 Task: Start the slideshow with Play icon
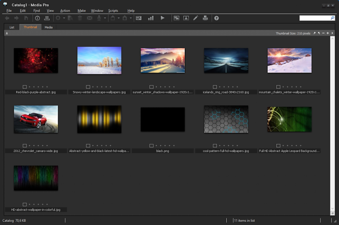(x=163, y=18)
